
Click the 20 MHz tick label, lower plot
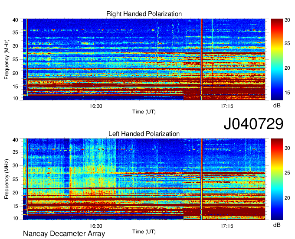pos(15,193)
